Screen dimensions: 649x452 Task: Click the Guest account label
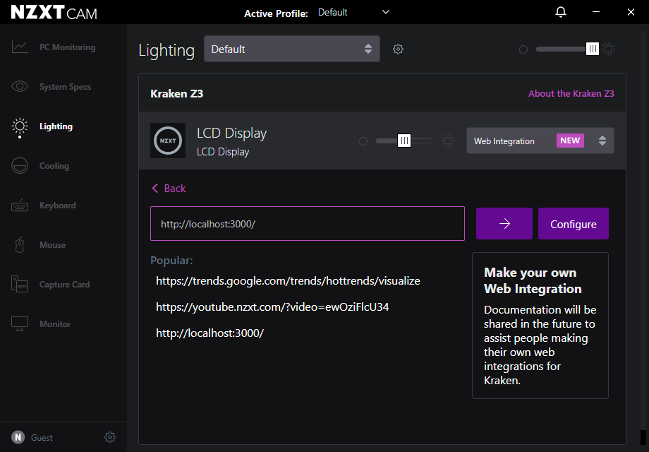coord(42,437)
